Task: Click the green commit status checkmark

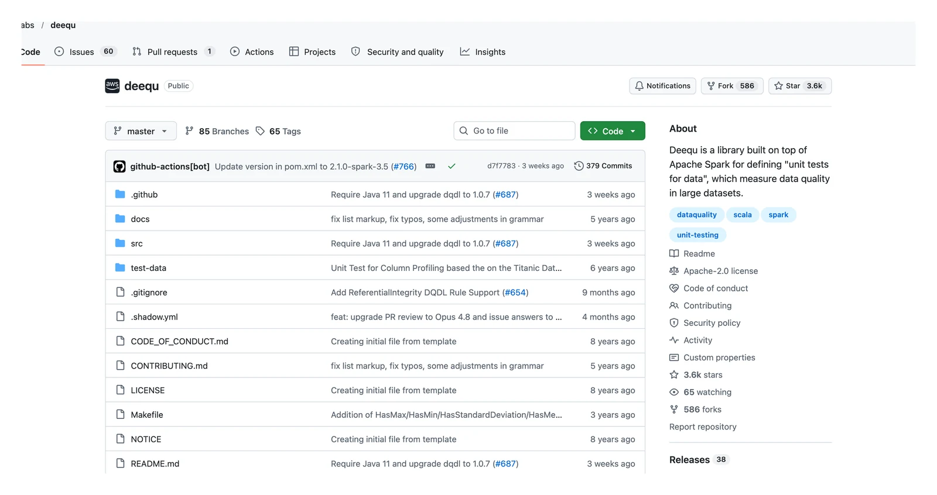Action: (x=452, y=166)
